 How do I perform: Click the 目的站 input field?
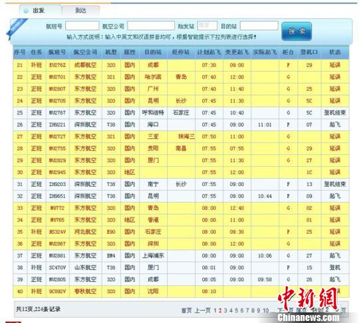point(259,26)
